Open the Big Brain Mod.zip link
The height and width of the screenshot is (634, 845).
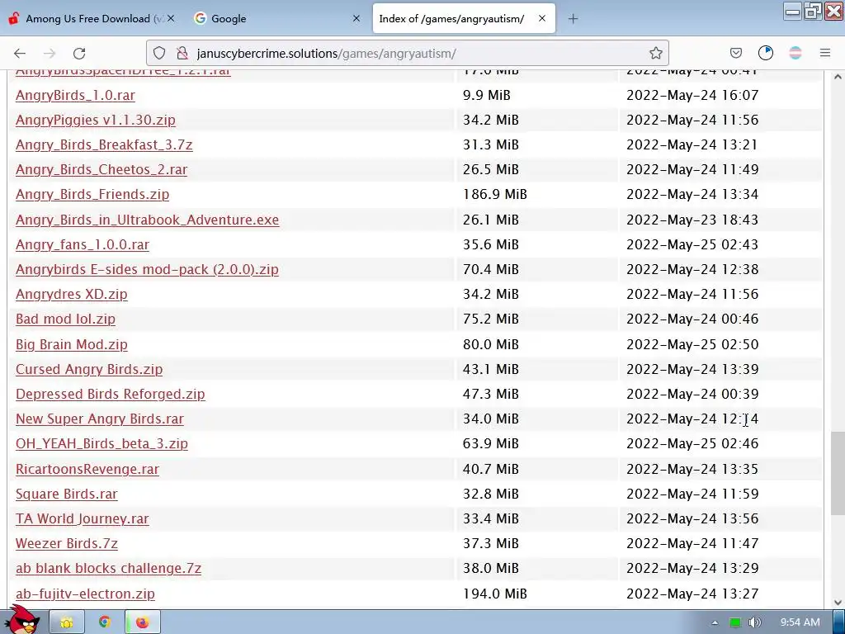[x=72, y=344]
